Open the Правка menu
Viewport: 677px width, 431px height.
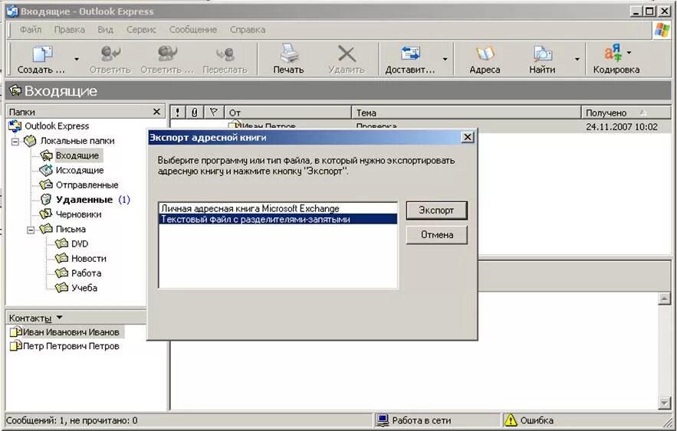click(x=70, y=30)
